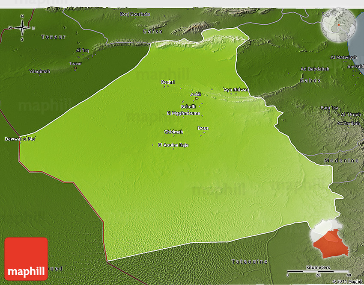Click the Borj Gourbata place label
The height and width of the screenshot is (285, 364).
click(135, 14)
